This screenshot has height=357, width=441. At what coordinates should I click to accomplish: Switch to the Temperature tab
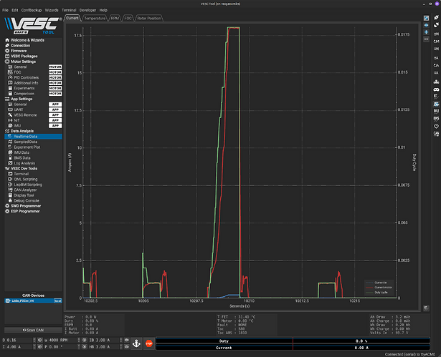[x=95, y=18]
